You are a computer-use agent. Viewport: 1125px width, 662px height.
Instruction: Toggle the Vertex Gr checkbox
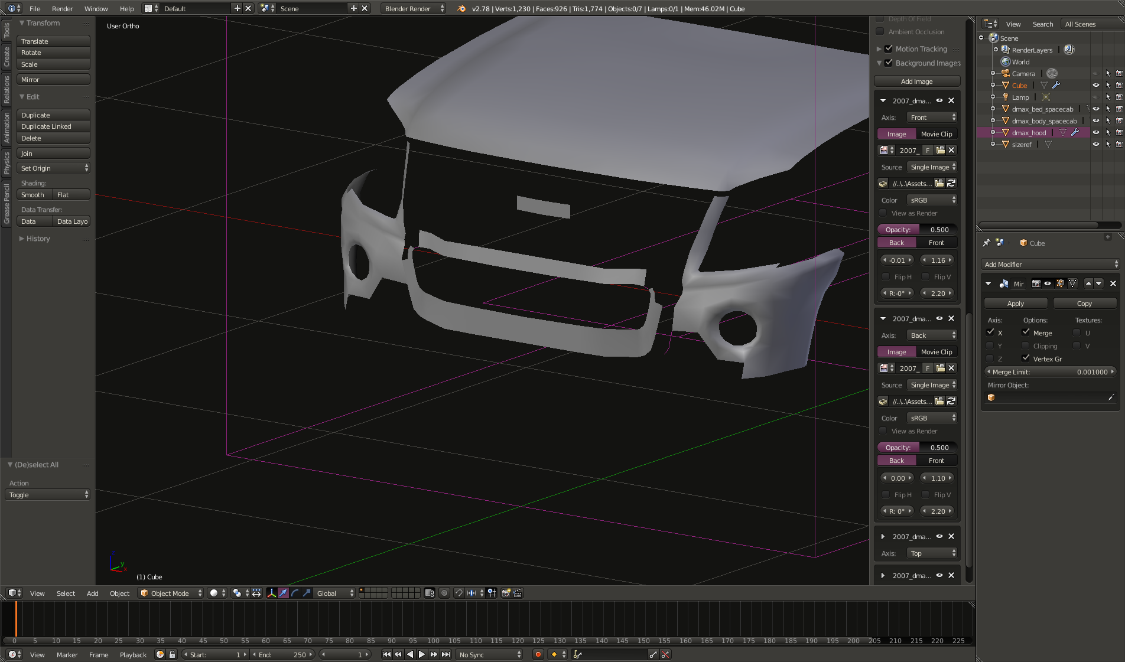1026,358
